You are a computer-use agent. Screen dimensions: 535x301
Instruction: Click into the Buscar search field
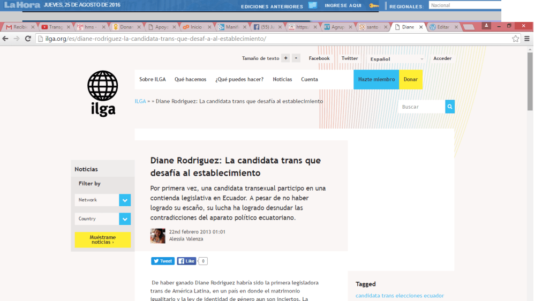[x=421, y=107]
